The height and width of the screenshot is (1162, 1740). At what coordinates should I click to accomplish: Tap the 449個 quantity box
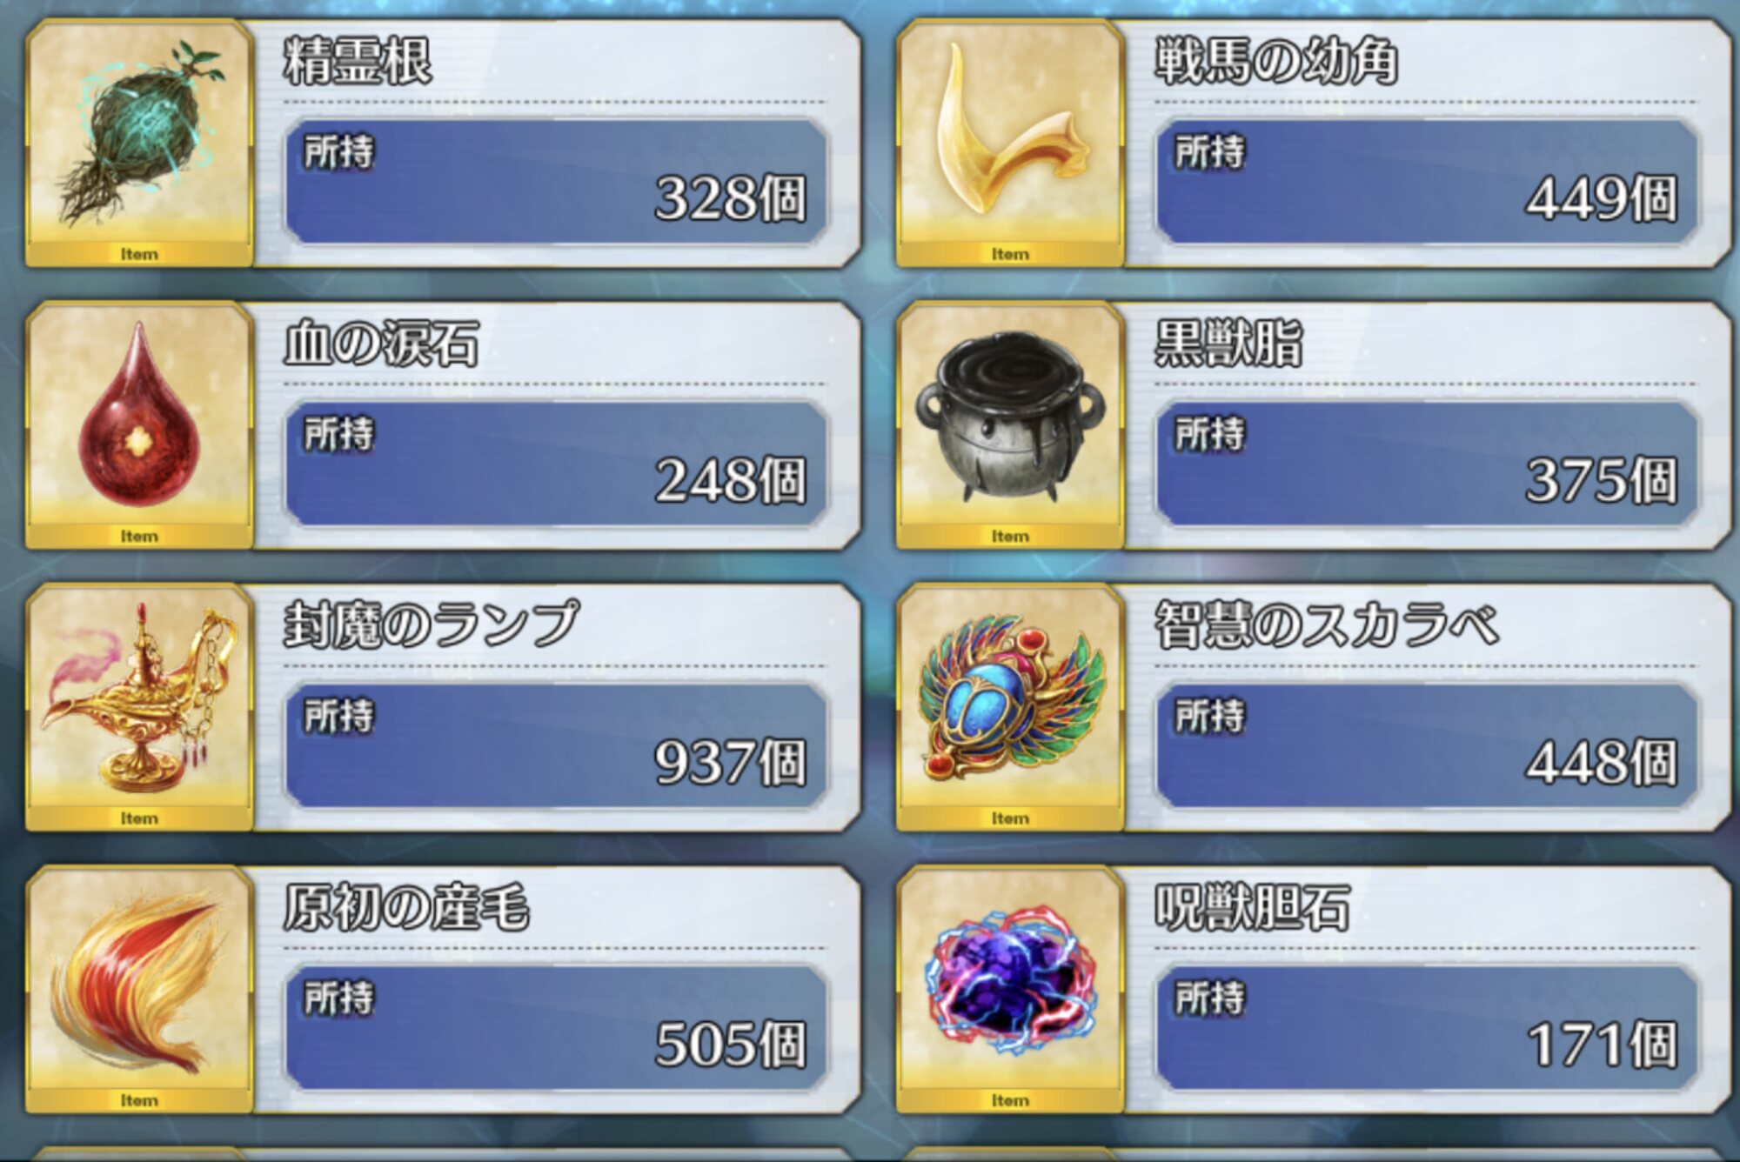pos(1427,181)
